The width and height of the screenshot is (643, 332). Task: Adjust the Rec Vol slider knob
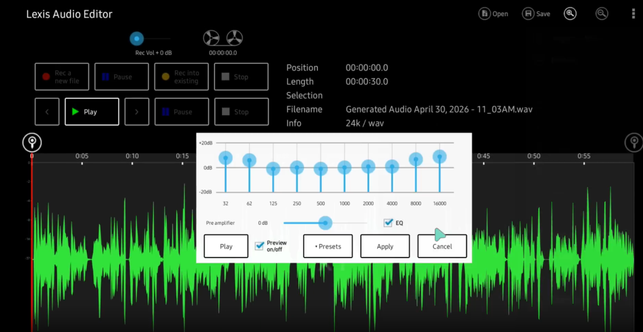[x=136, y=39]
